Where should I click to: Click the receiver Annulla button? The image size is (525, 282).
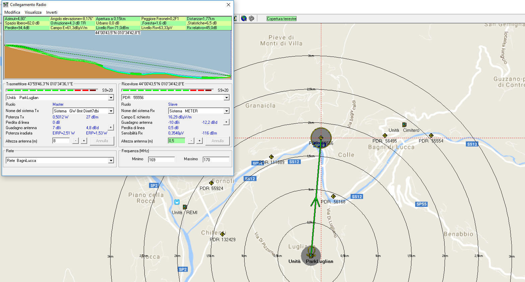pos(217,141)
